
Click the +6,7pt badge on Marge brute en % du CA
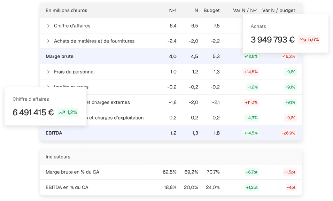[x=251, y=172]
